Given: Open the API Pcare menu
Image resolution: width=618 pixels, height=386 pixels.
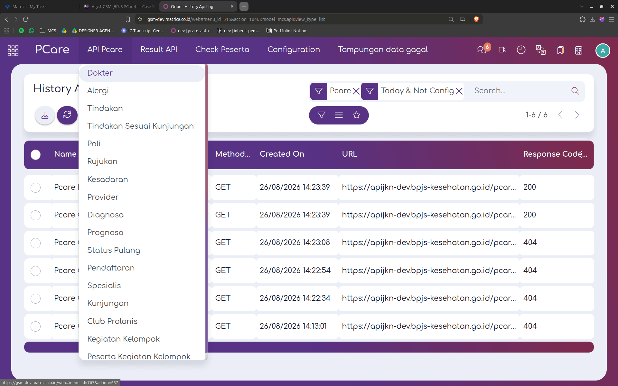Looking at the screenshot, I should pyautogui.click(x=105, y=50).
